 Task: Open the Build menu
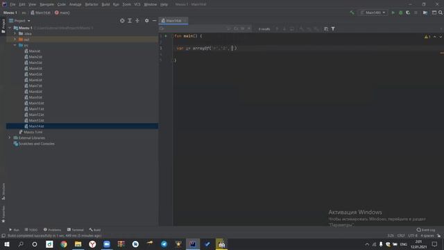(105, 4)
